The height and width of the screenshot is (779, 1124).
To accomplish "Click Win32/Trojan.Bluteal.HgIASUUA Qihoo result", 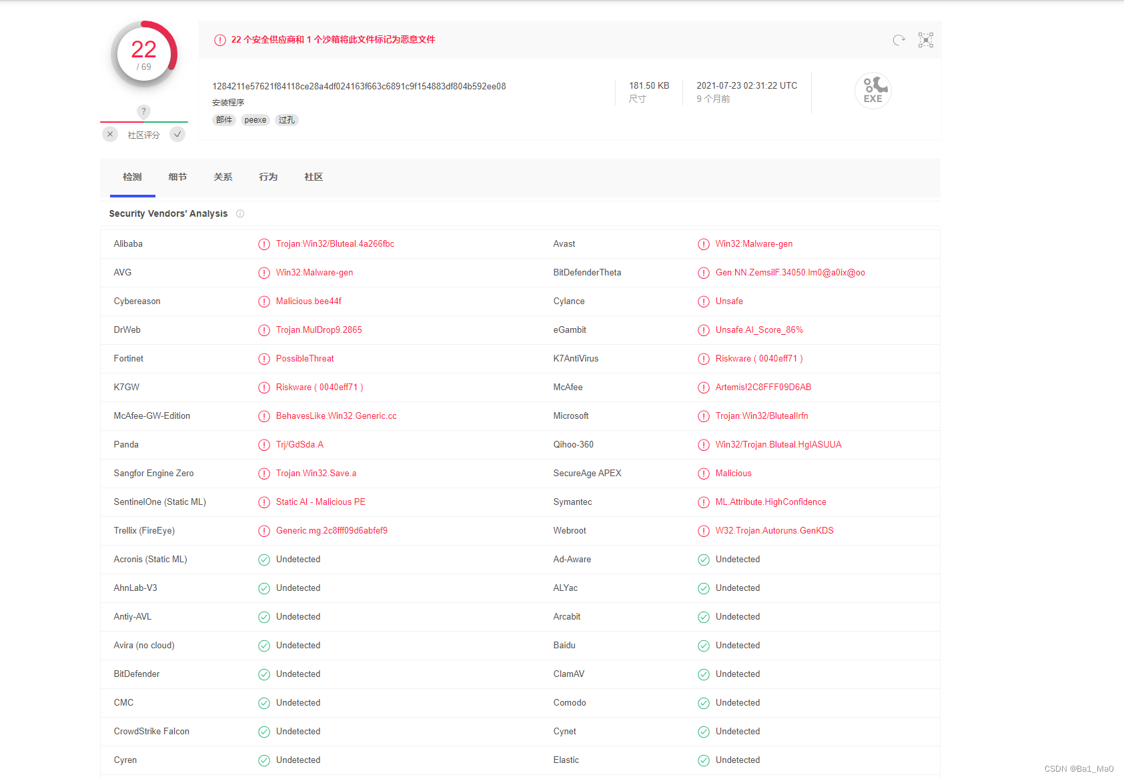I will tap(778, 445).
